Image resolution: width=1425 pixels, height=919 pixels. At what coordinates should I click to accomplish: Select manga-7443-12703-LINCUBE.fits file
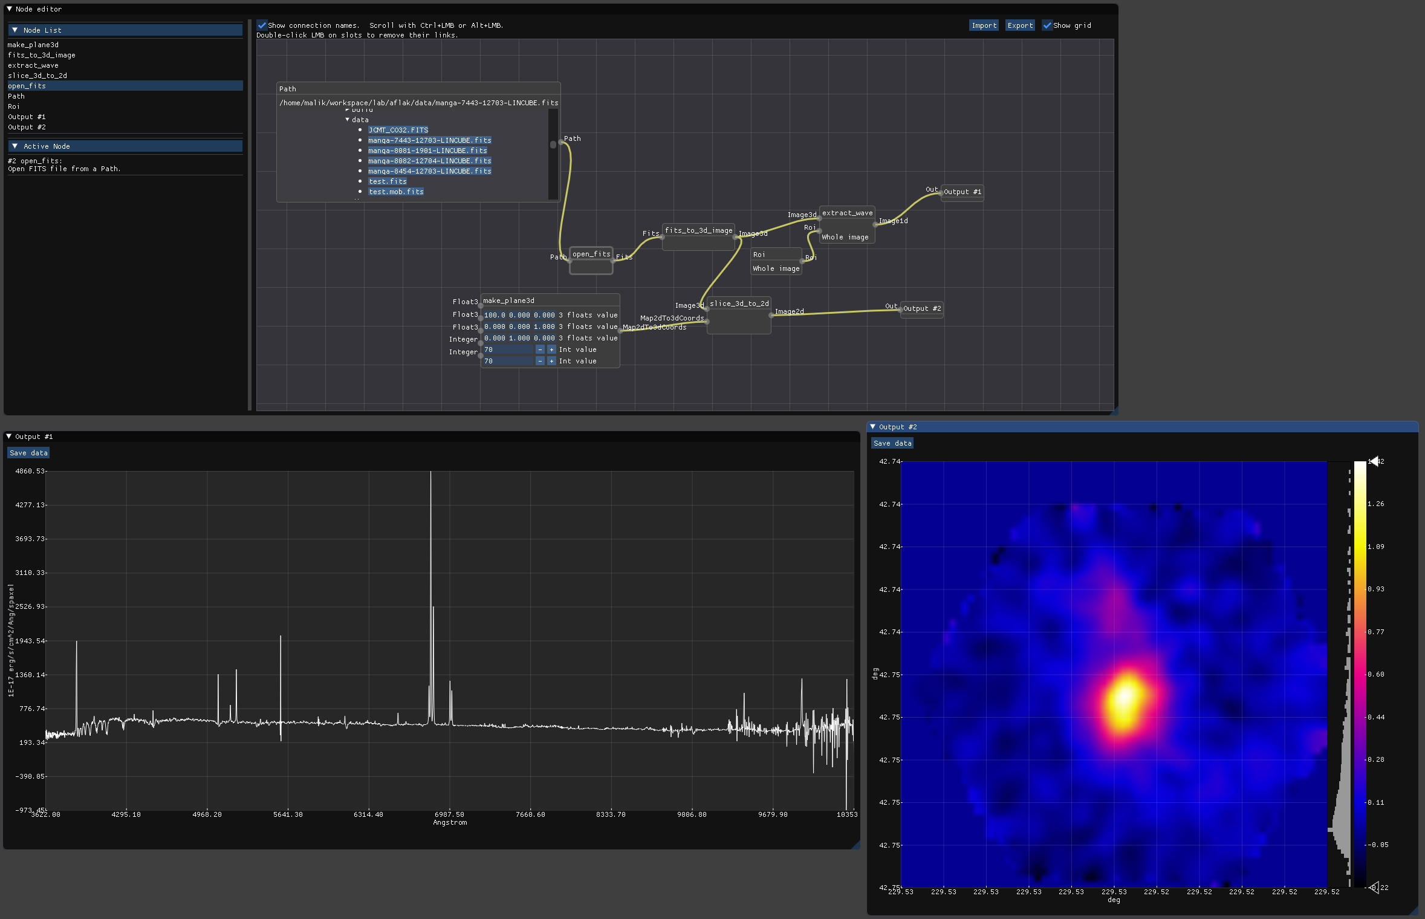pyautogui.click(x=428, y=140)
